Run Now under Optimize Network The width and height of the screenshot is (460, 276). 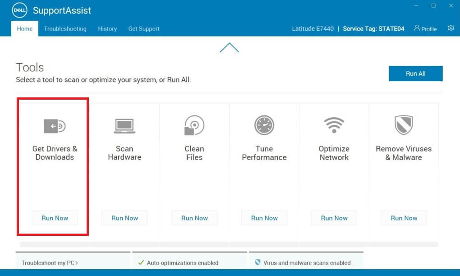[x=334, y=218]
